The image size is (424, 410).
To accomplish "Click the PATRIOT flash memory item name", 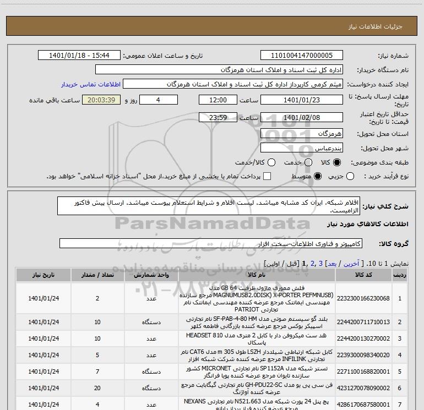I will click(257, 299).
